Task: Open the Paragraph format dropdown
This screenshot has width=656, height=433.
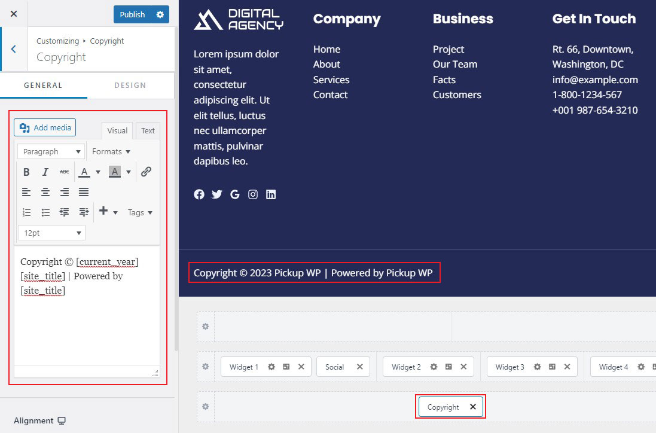Action: point(51,151)
